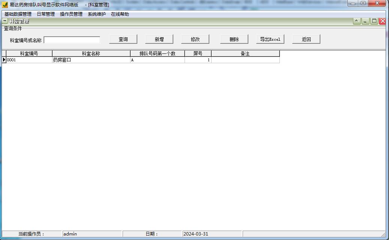The height and width of the screenshot is (240, 389).
Task: Click the row selector arrow beside 0001
Action: 3,60
